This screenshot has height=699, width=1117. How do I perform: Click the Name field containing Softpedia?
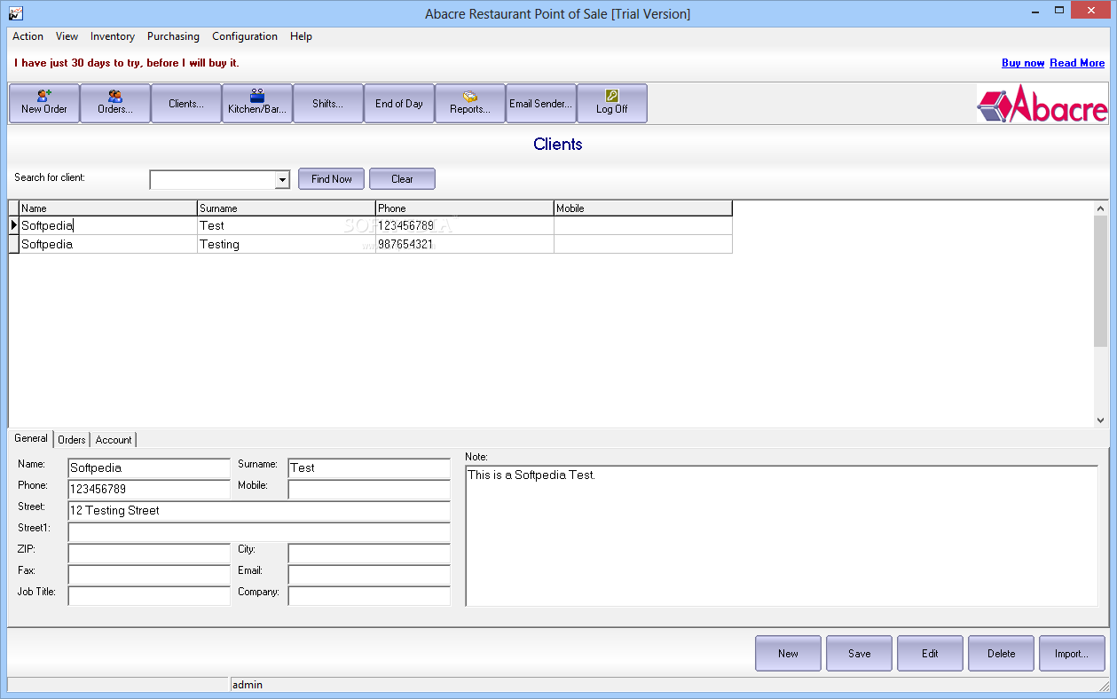coord(149,468)
